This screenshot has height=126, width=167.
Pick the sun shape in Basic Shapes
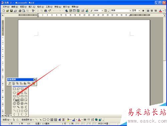pos(22,107)
